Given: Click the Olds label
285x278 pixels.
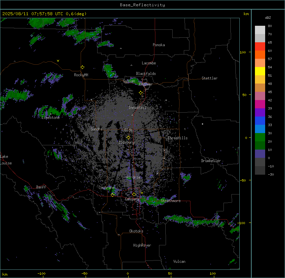Looking at the screenshot, I should (128, 130).
